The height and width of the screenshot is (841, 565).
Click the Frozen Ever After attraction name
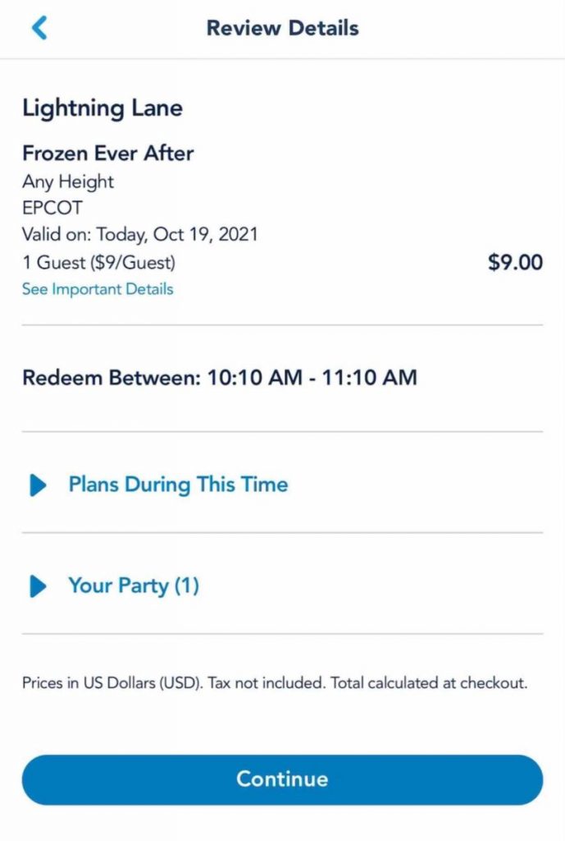pos(107,154)
